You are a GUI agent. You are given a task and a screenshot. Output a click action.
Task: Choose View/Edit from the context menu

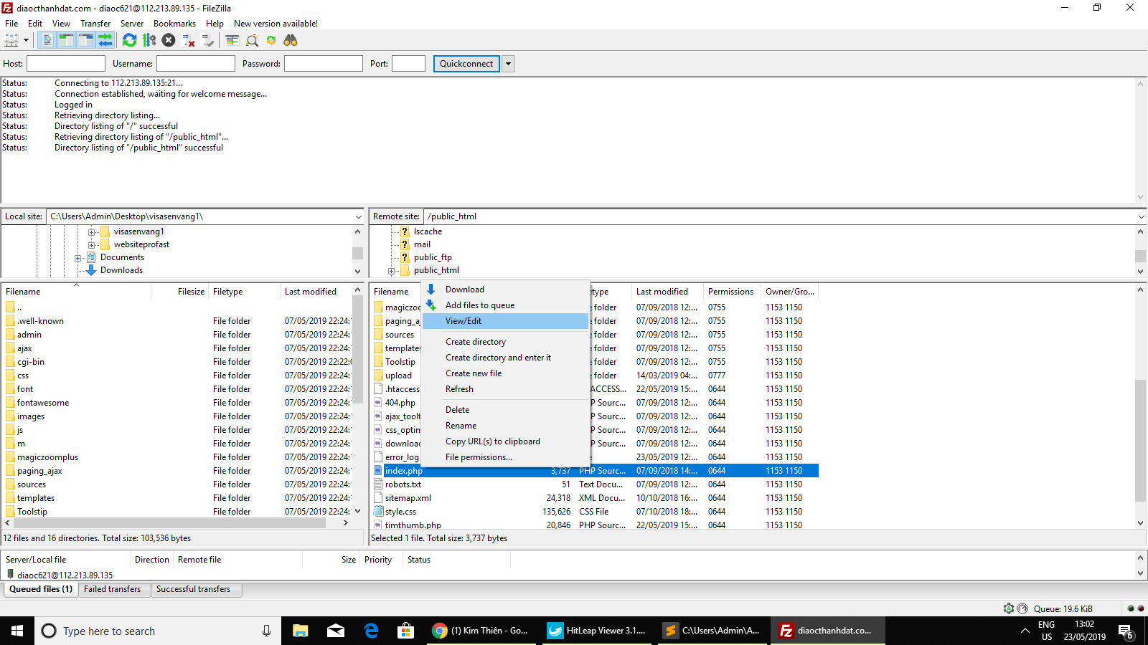pyautogui.click(x=505, y=321)
